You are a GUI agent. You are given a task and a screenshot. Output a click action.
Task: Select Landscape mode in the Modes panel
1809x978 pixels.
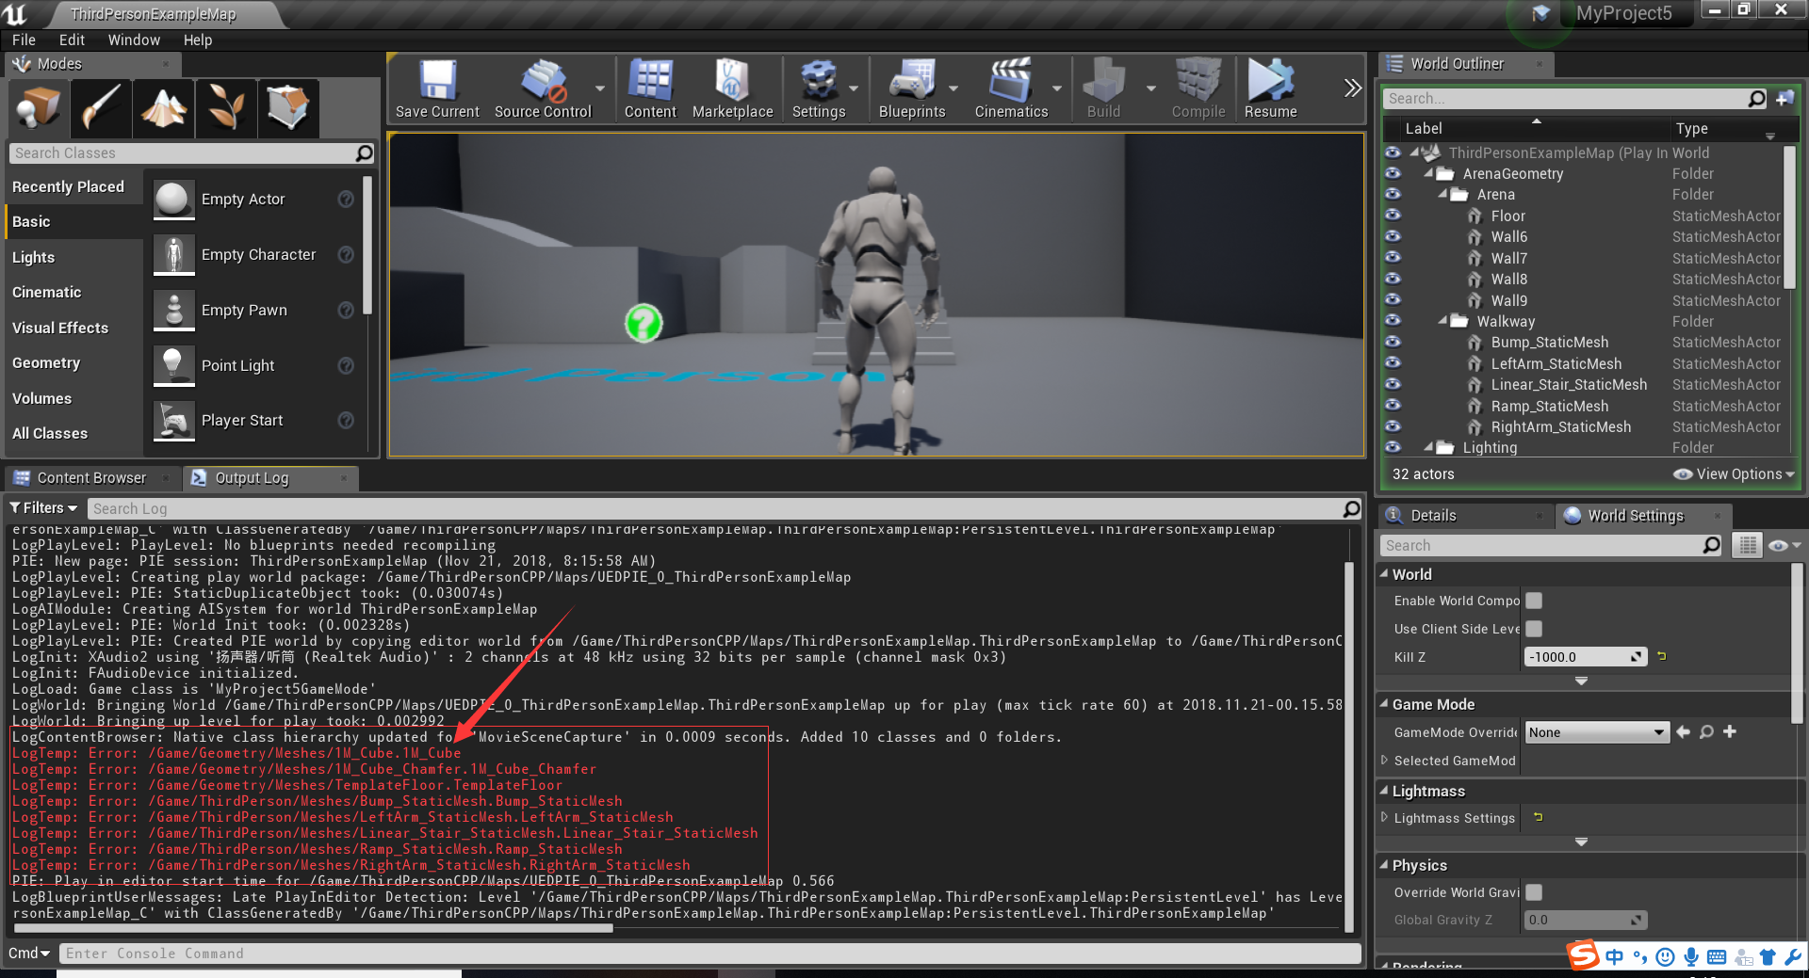pos(163,108)
